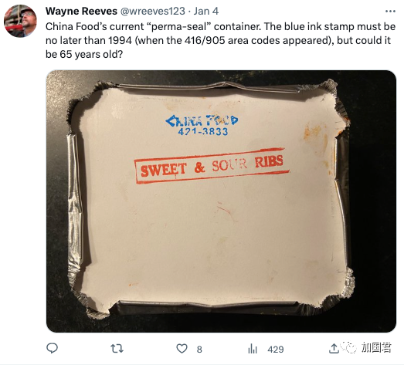This screenshot has width=404, height=365.
Task: Click the 421-3833 phone number in photo
Action: [x=203, y=131]
